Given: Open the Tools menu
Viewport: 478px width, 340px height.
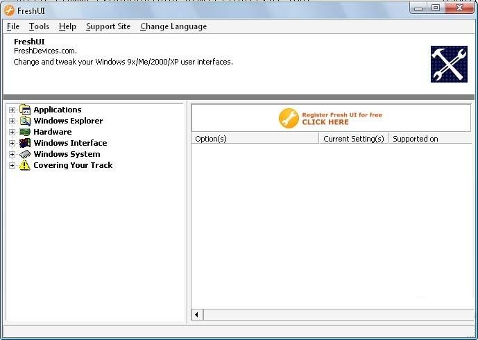Looking at the screenshot, I should click(39, 26).
